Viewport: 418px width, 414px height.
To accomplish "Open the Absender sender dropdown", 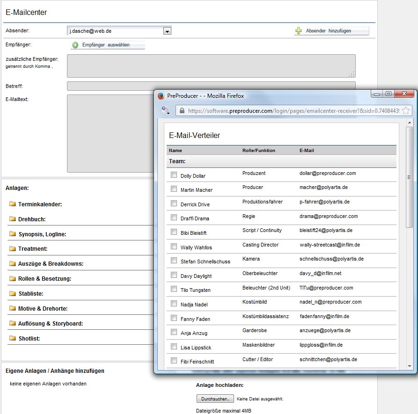I will (x=119, y=31).
